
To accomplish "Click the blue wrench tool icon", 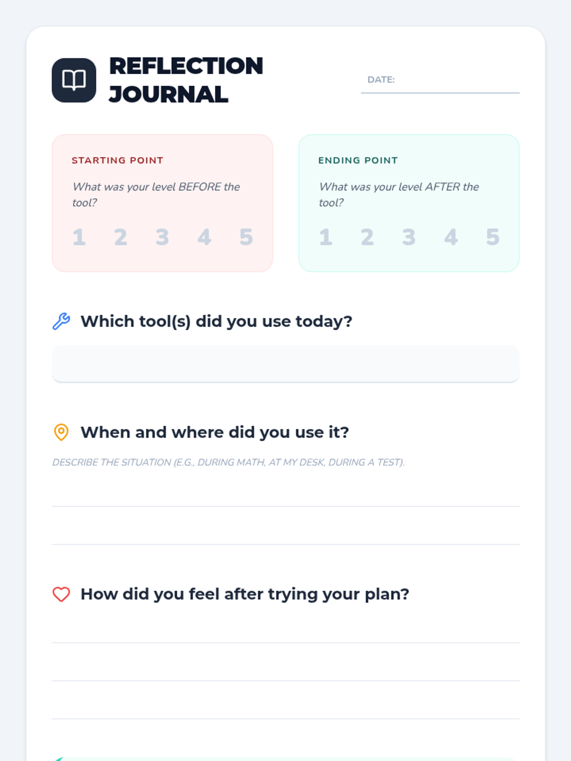I will coord(61,322).
